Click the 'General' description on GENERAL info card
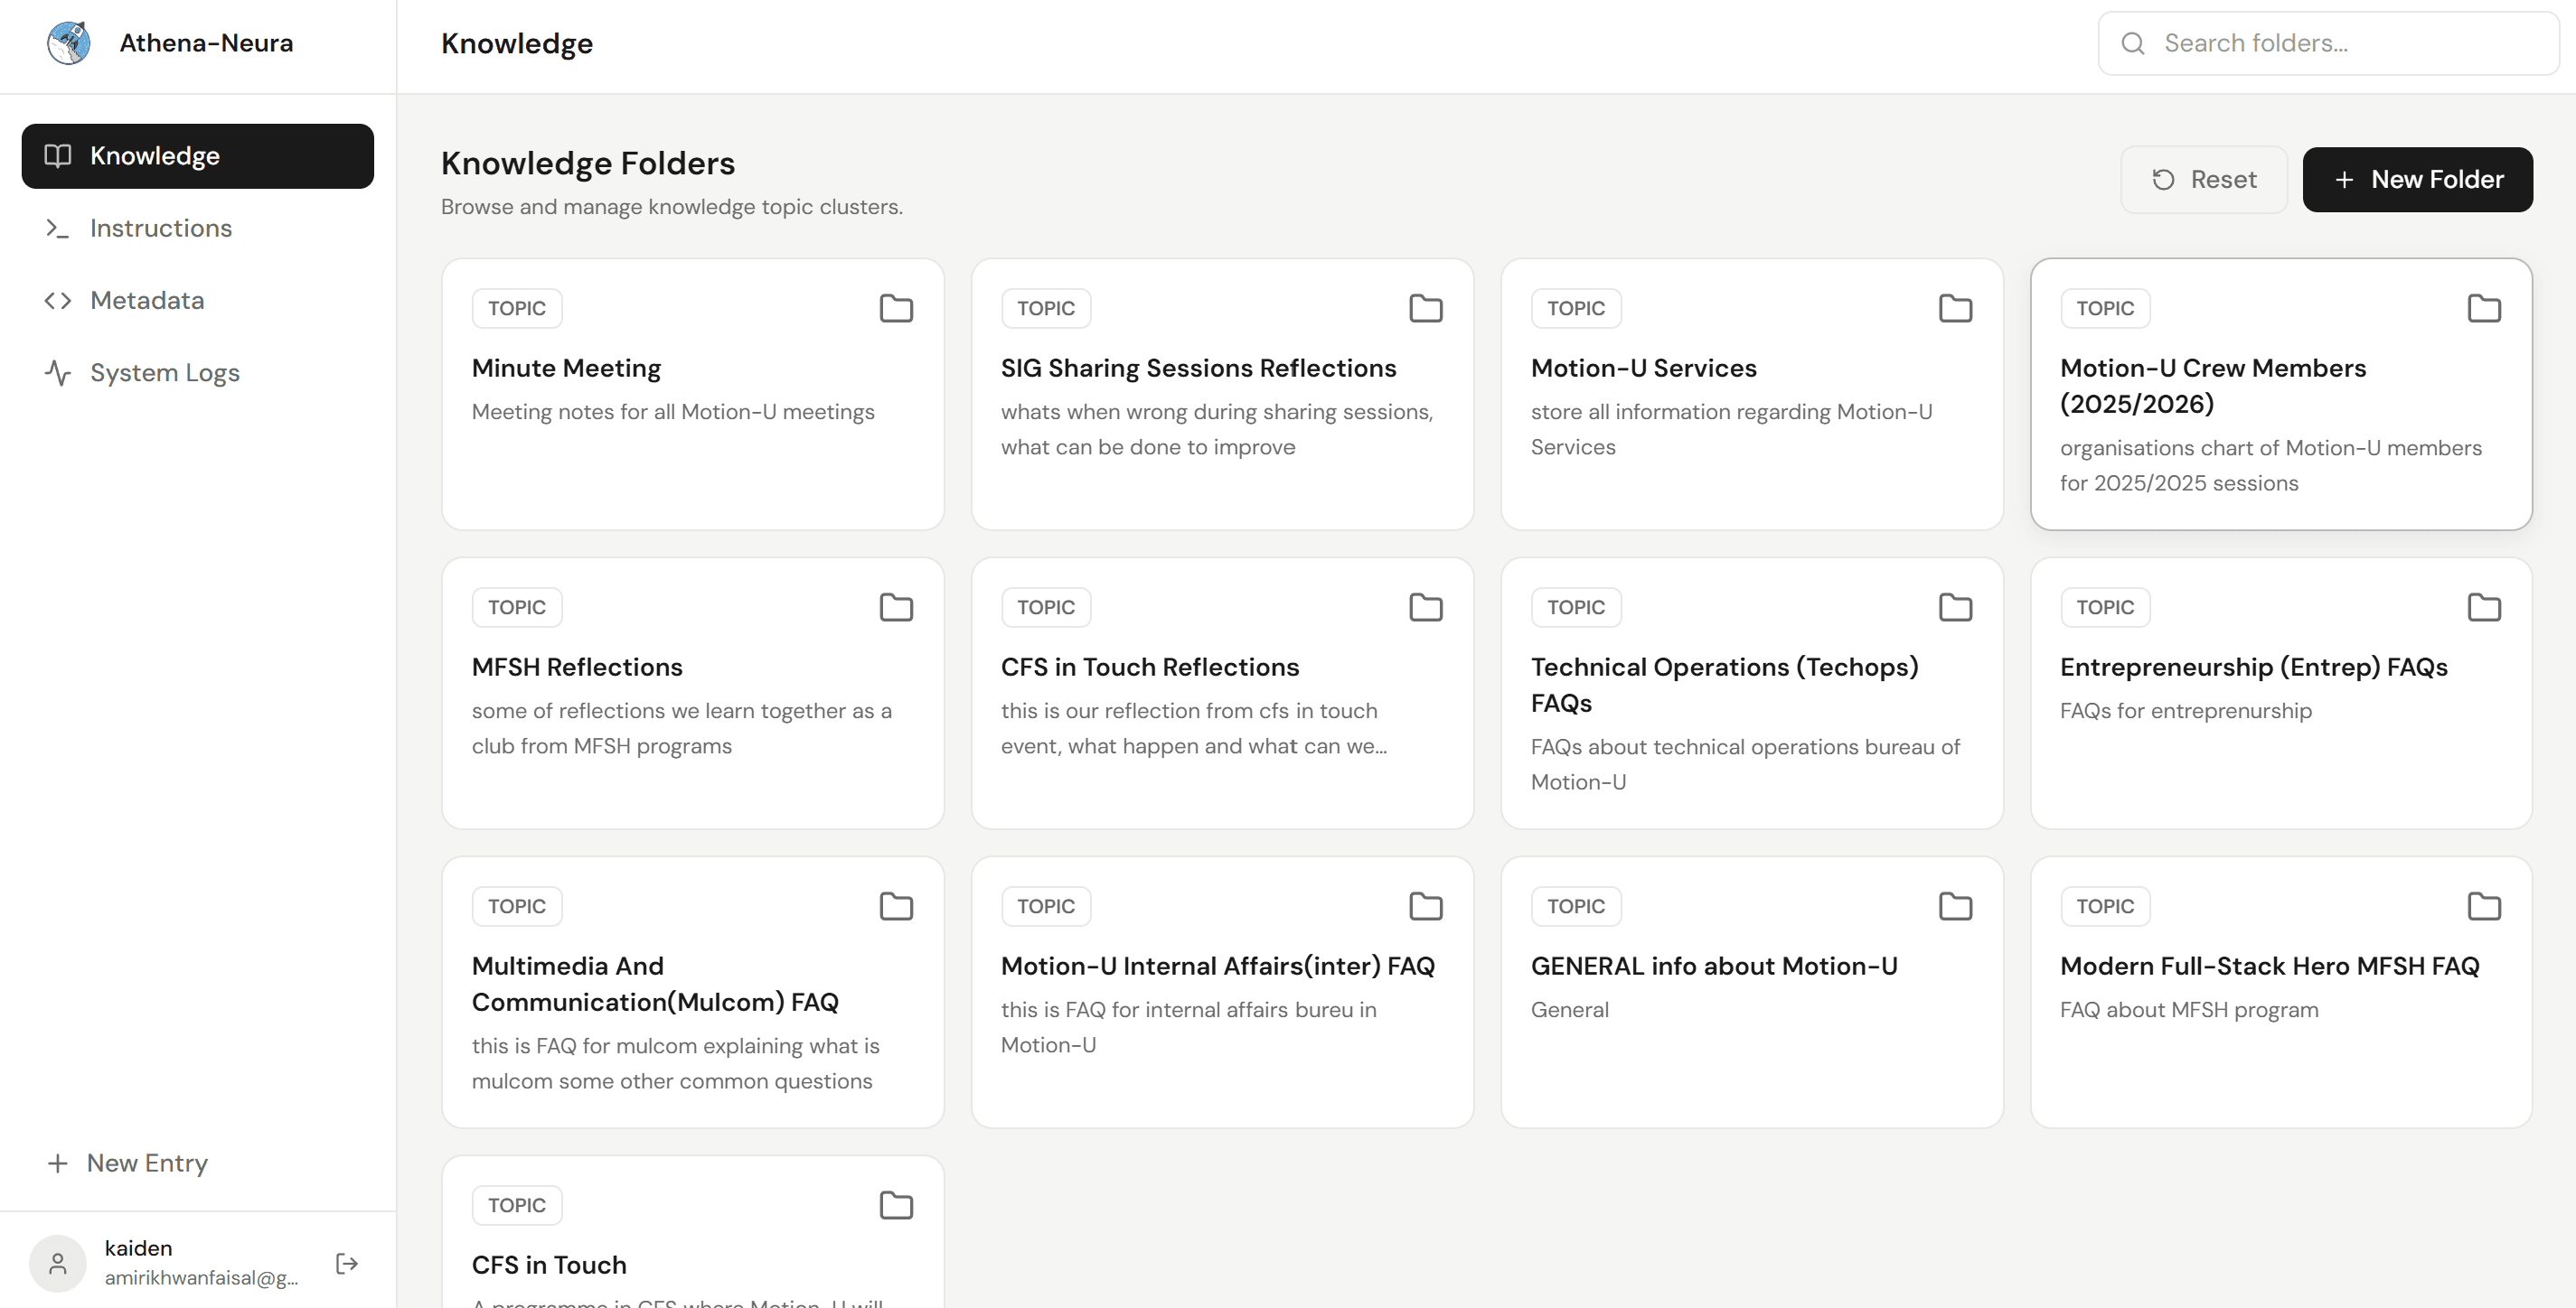 (1570, 1009)
